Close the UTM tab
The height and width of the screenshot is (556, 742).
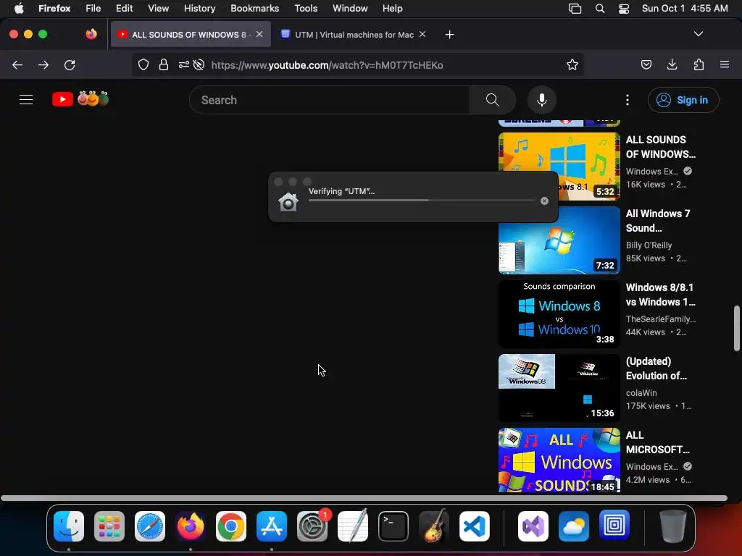coord(422,34)
